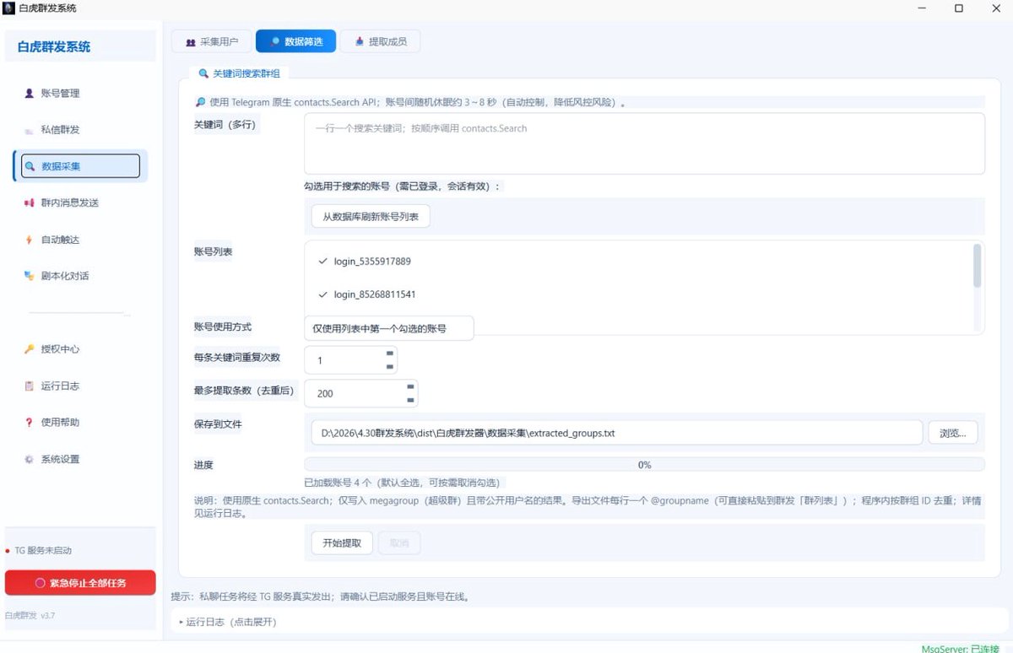
Task: Click 浏览... to choose save file
Action: pos(953,433)
